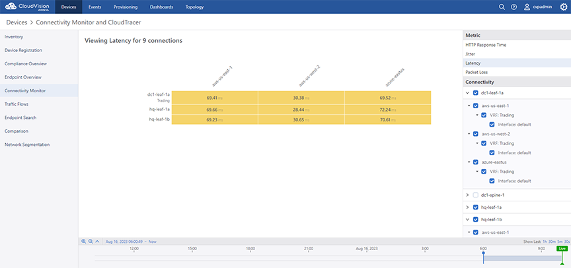
Task: Click the Devices breadcrumb link
Action: (17, 22)
